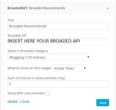The image size is (116, 110).
Task: Click the bold BroadedNET name in header
Action: point(18,8)
